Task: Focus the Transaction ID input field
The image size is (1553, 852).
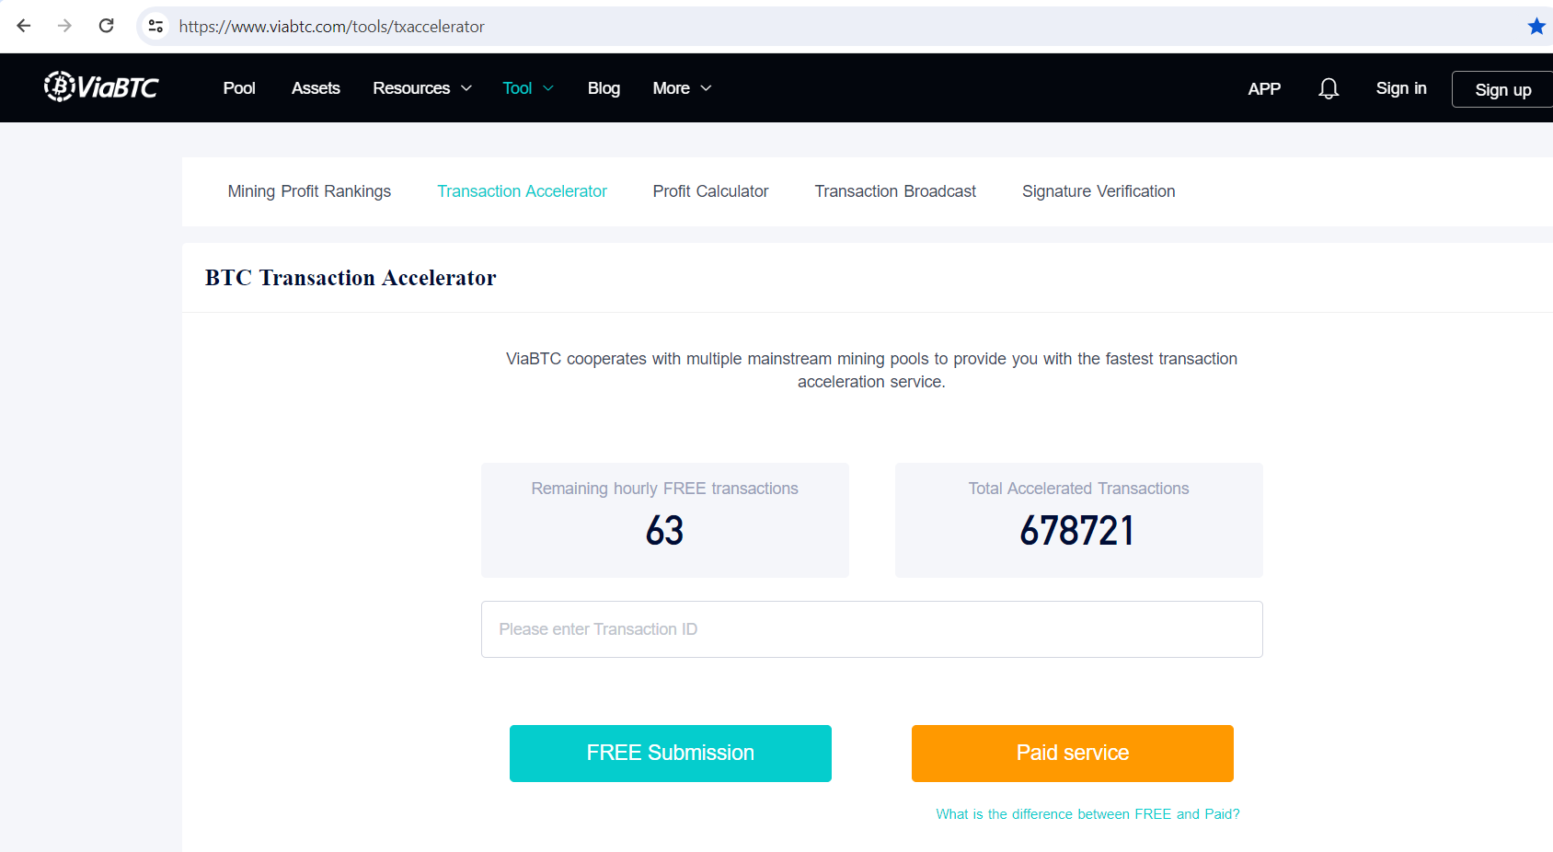Action: tap(871, 629)
